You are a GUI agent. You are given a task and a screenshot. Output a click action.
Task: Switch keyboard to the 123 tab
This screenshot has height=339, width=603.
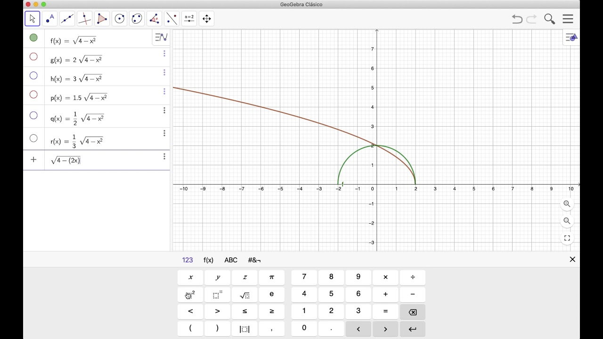pyautogui.click(x=187, y=260)
